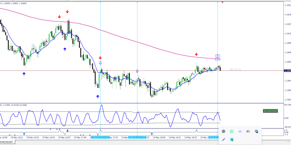
Task: Click the 40.130 indicator scale label
Action: point(287,105)
